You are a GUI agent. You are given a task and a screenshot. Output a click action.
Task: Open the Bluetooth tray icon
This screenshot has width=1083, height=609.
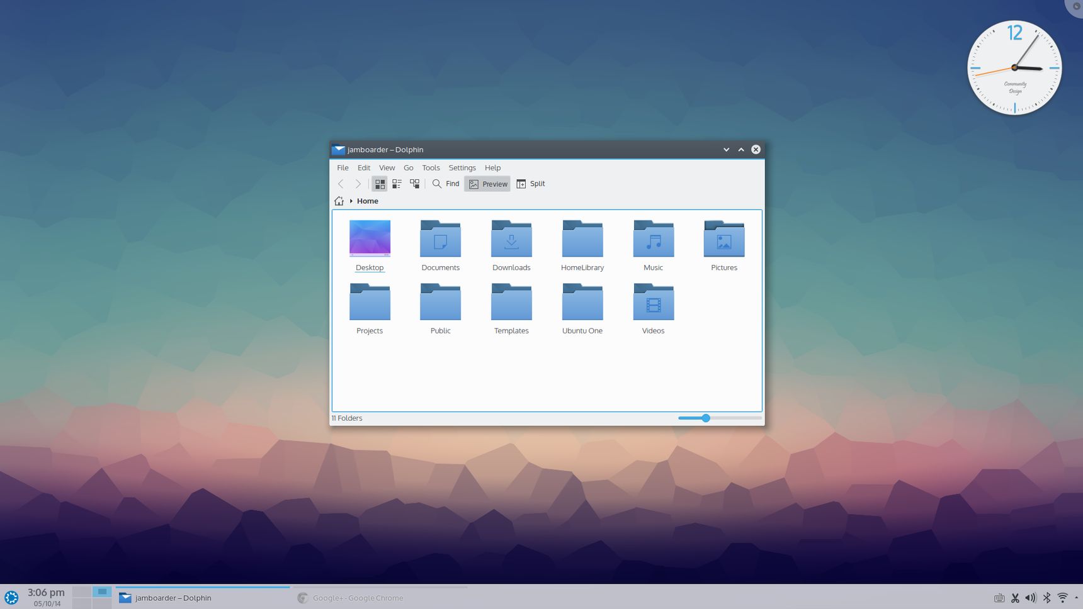click(x=1046, y=598)
